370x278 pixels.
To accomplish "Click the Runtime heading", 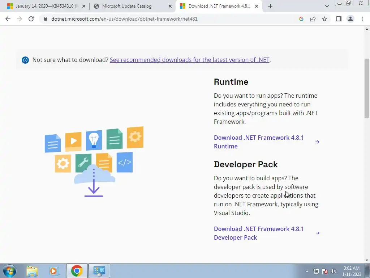I will click(x=231, y=82).
